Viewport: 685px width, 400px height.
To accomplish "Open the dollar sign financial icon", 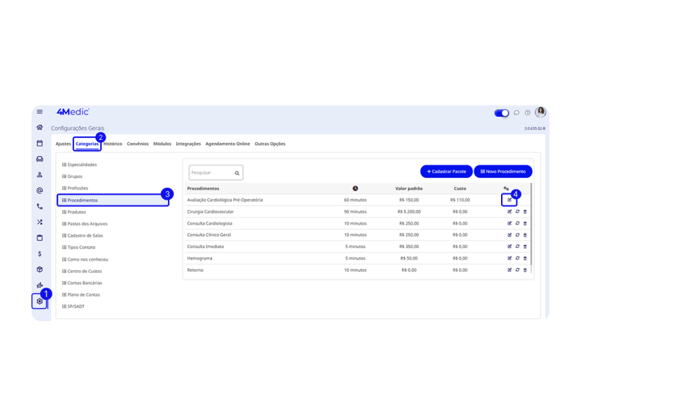I will click(39, 254).
